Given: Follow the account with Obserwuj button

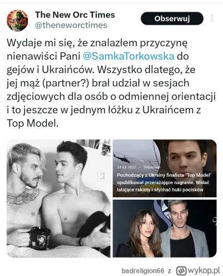Looking at the screenshot, I should (x=172, y=18).
